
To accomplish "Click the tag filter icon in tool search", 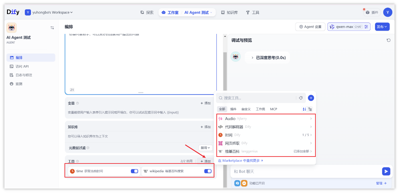I will (x=301, y=98).
